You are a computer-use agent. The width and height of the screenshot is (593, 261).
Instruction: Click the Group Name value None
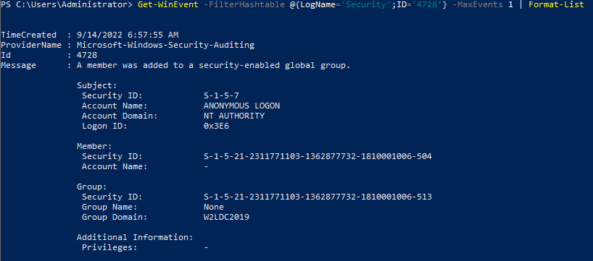pyautogui.click(x=214, y=207)
